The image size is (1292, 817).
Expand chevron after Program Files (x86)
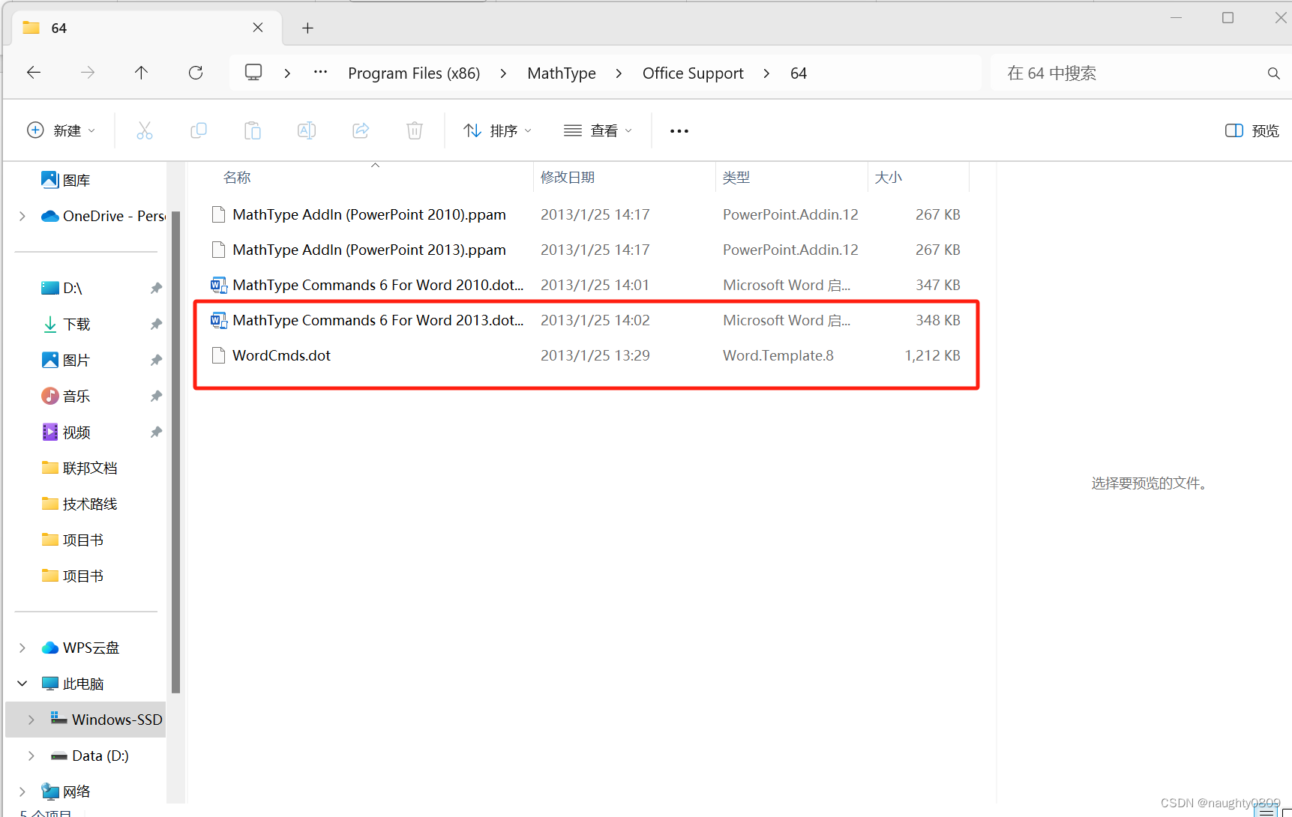[503, 73]
